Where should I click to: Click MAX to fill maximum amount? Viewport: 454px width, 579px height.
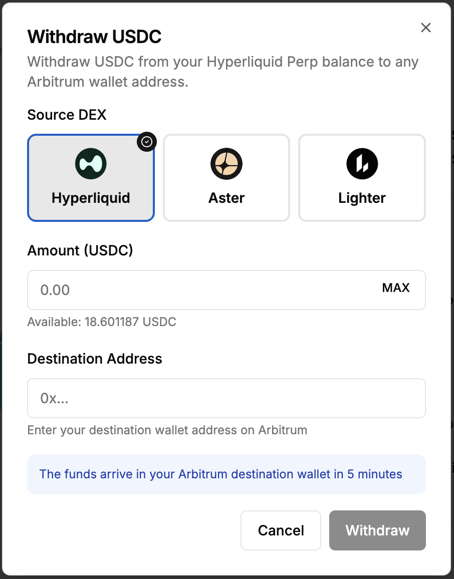click(x=396, y=288)
